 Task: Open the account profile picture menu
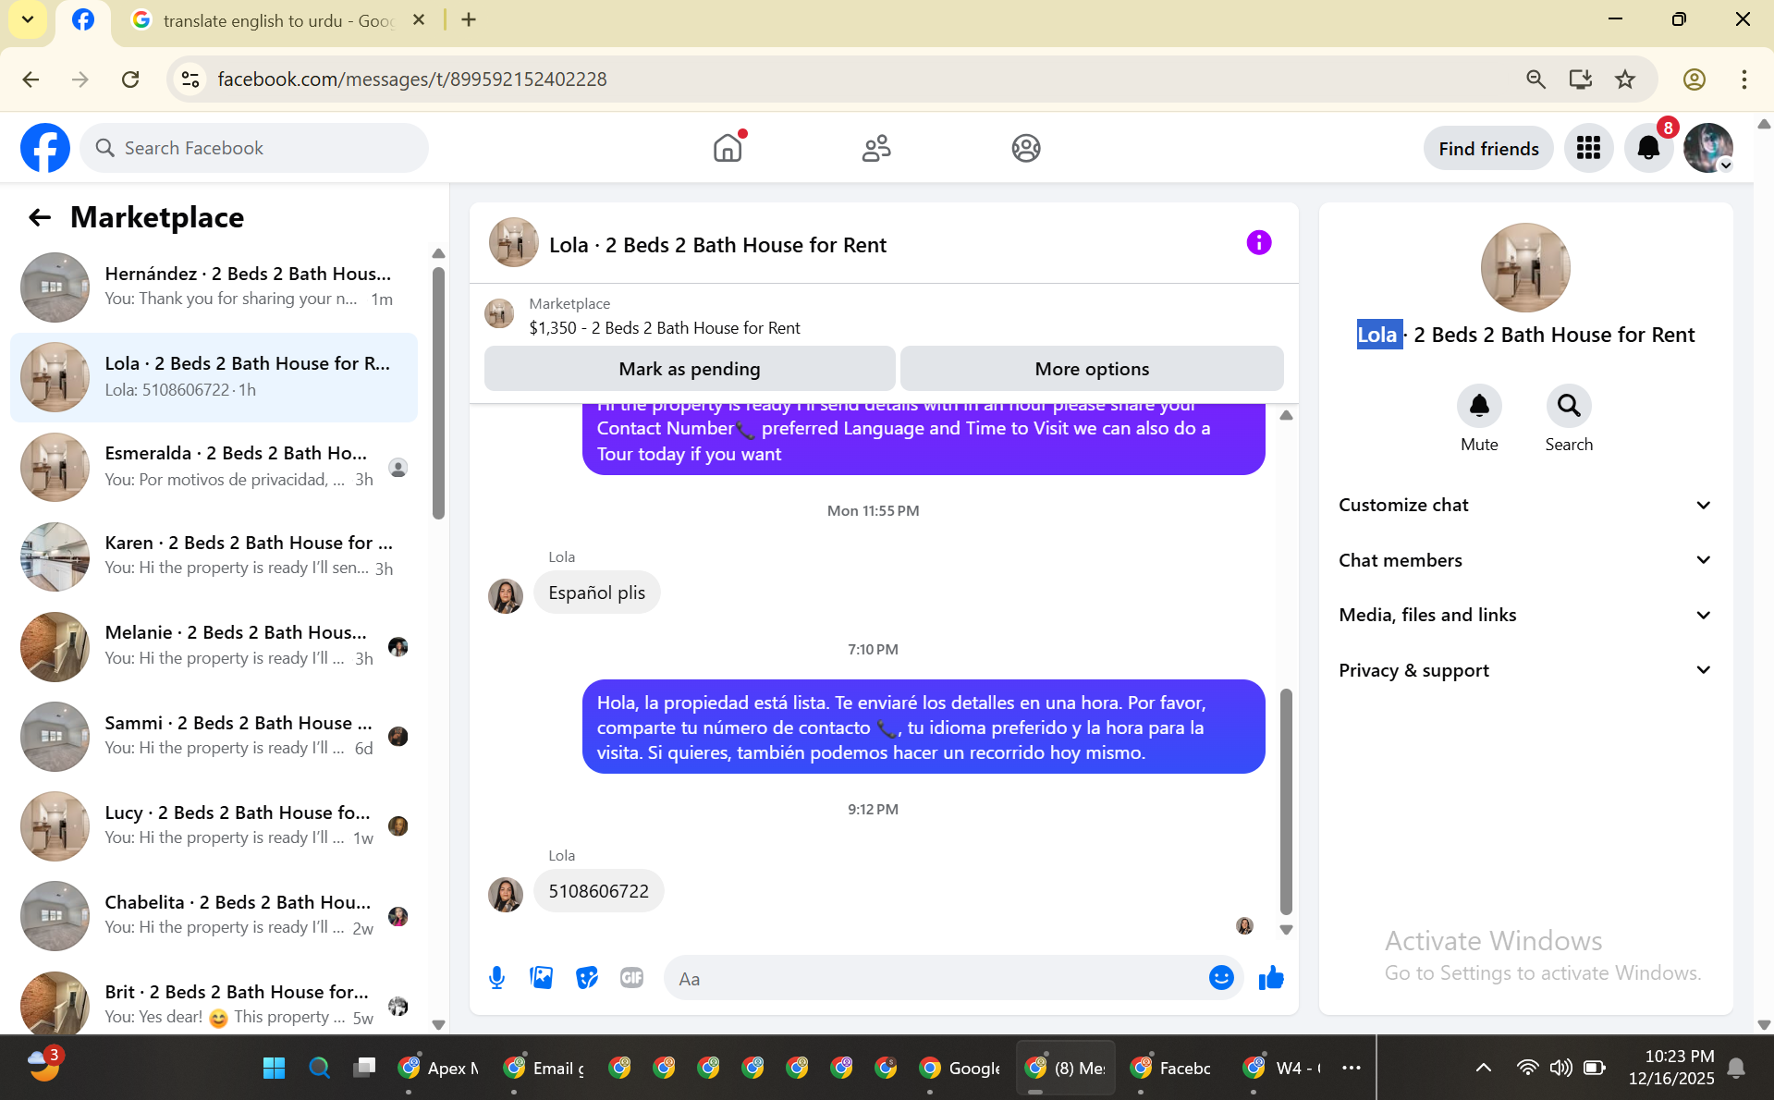1708,148
